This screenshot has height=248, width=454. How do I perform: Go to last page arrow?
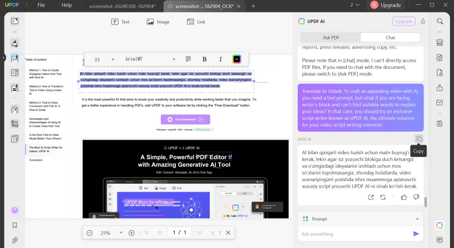212,233
